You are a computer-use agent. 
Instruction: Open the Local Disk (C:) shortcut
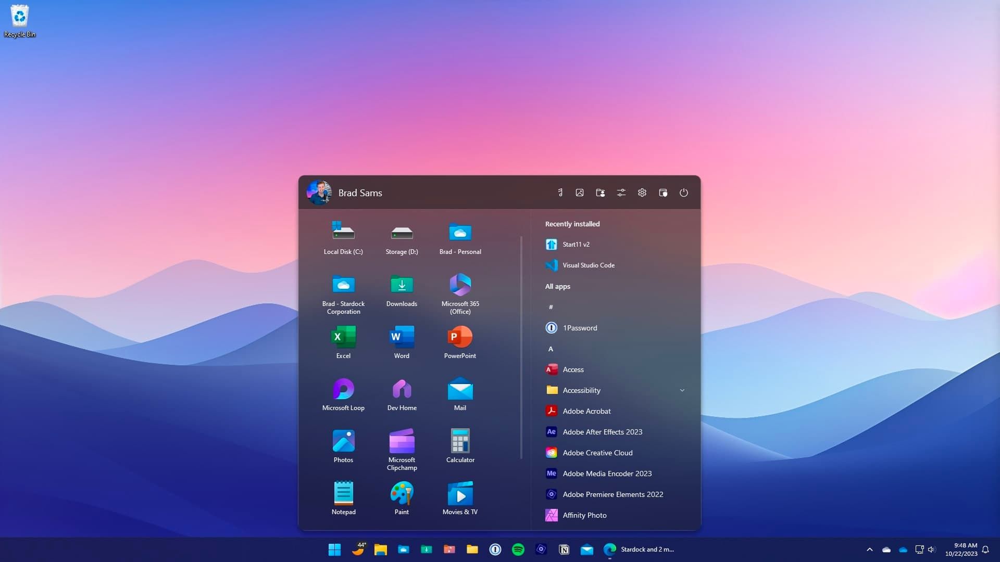coord(343,238)
